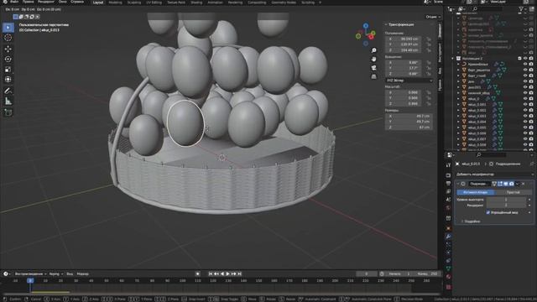Click the timeline Play button
The image size is (537, 302).
pos(227,274)
